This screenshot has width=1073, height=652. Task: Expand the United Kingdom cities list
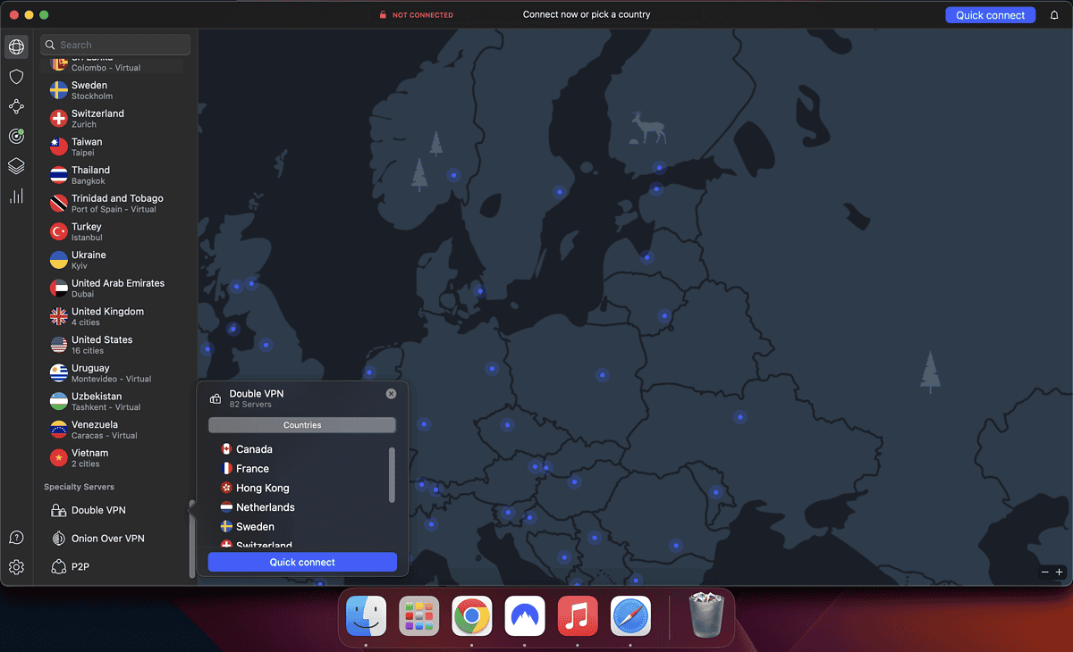[x=109, y=315]
